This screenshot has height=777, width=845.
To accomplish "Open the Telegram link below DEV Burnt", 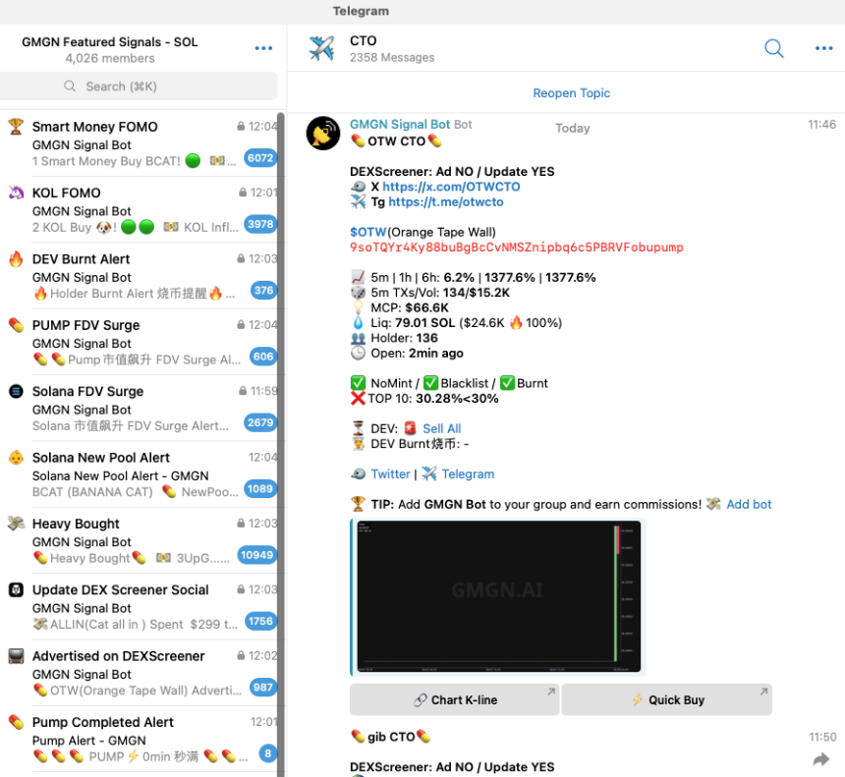I will click(x=468, y=474).
